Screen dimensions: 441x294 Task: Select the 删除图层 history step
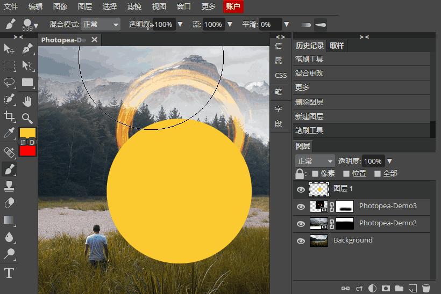click(309, 102)
